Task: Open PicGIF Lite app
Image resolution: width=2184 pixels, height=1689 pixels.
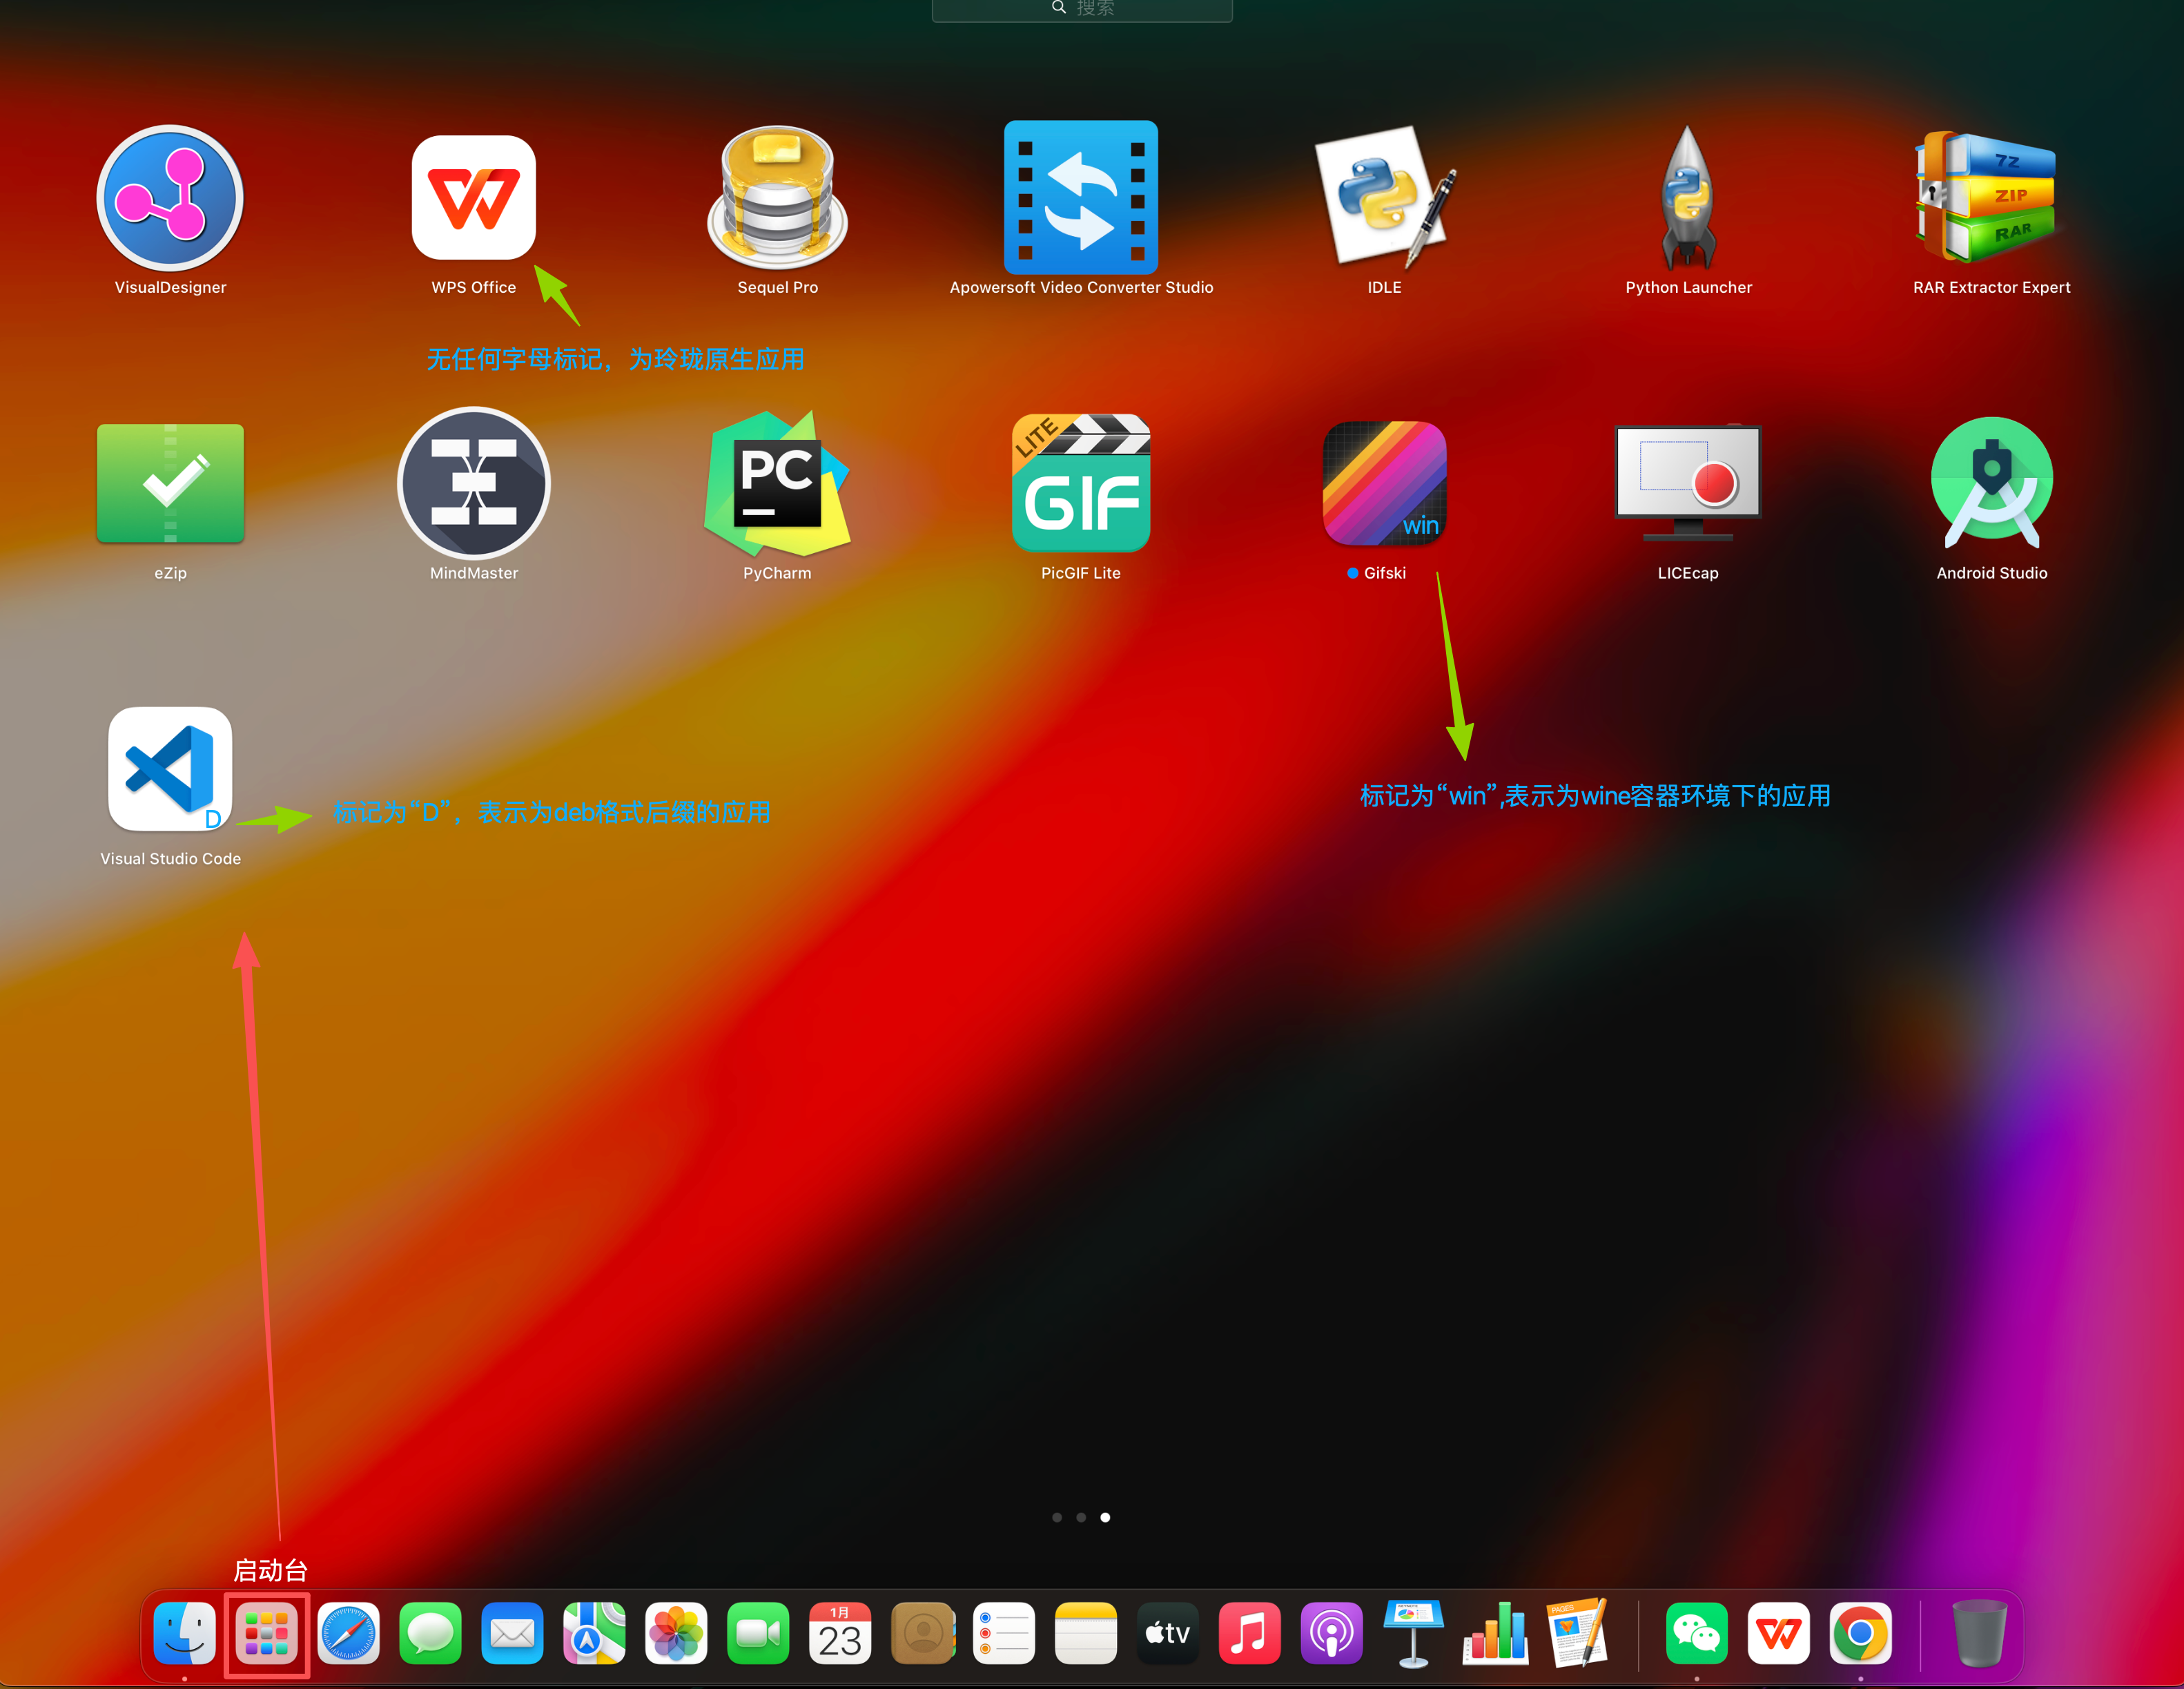Action: point(1080,484)
